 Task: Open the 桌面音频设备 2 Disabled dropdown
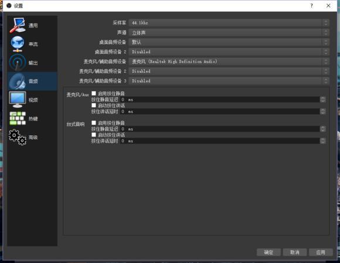(229, 52)
